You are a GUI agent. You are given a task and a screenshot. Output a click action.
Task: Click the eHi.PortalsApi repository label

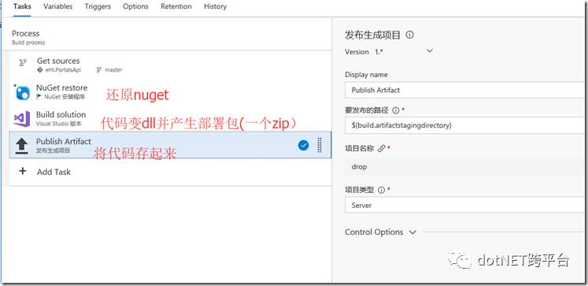59,70
